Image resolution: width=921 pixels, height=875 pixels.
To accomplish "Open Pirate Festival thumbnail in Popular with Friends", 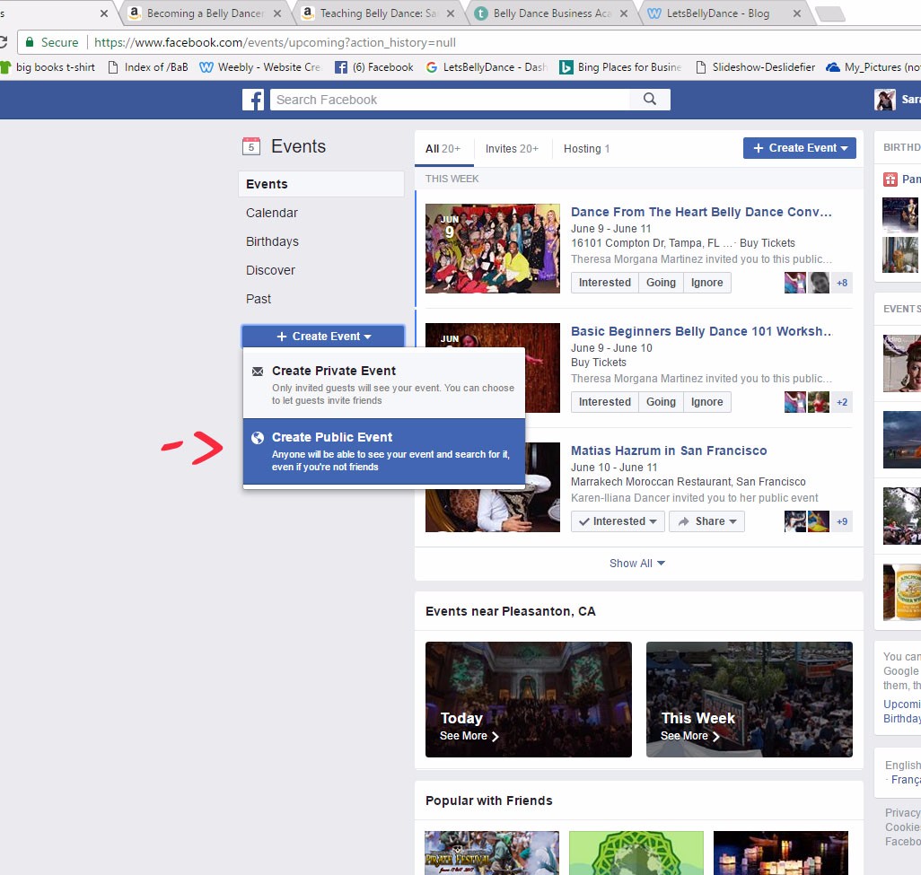I will [492, 853].
